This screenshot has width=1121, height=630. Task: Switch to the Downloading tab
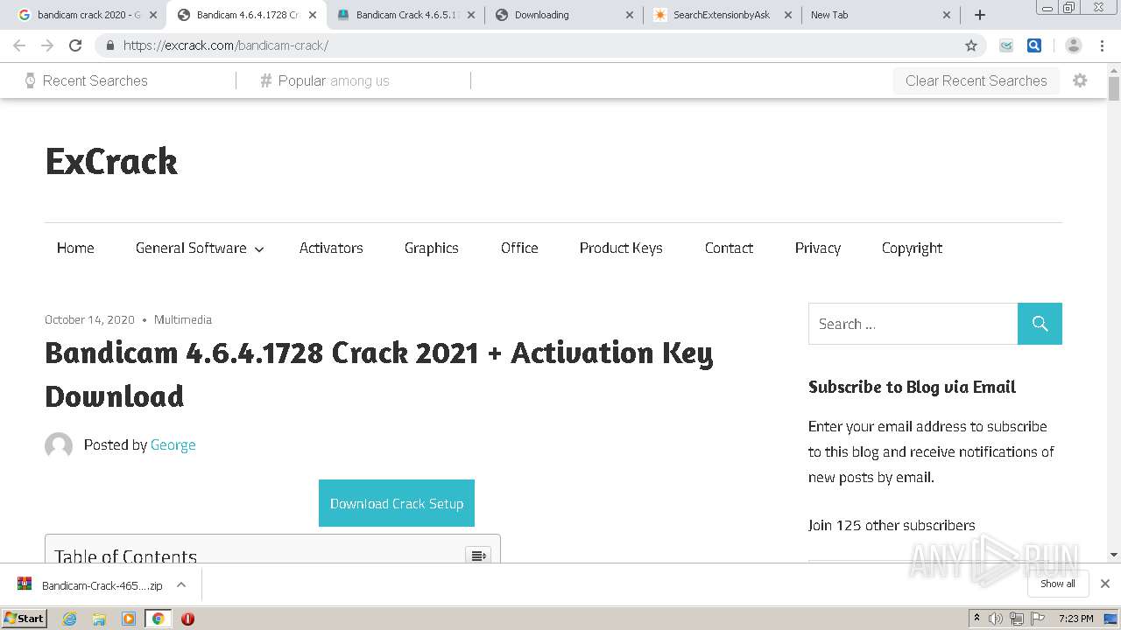click(565, 15)
